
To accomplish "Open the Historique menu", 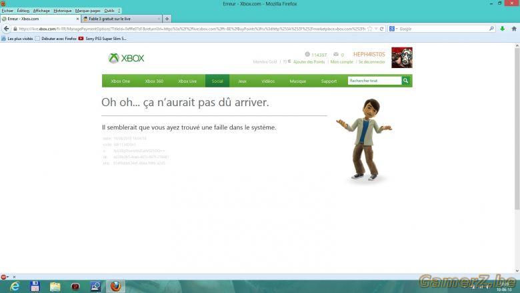I will (63, 11).
